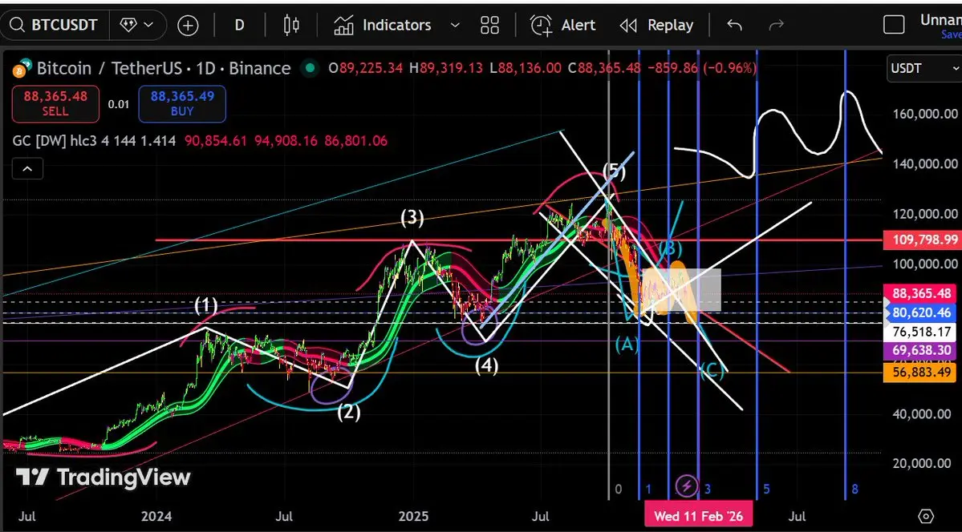This screenshot has width=962, height=532.
Task: Select the (2) wave label
Action: tap(348, 413)
